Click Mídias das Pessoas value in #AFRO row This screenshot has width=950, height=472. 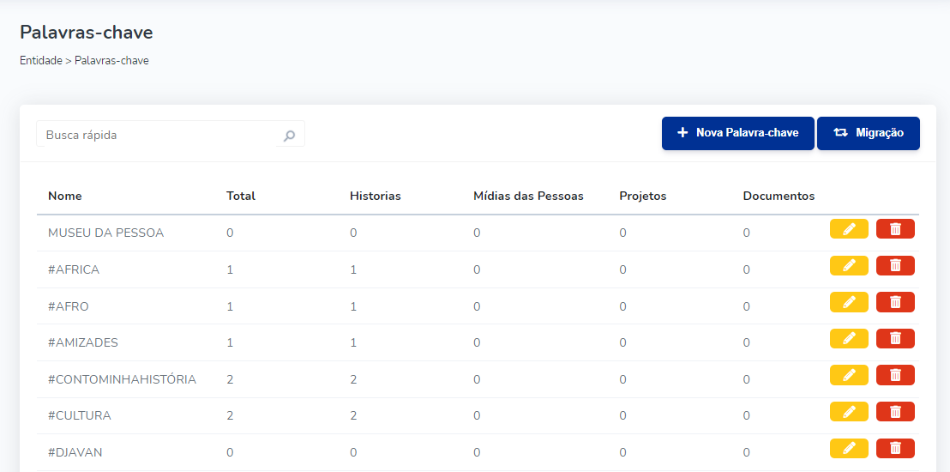pos(477,306)
